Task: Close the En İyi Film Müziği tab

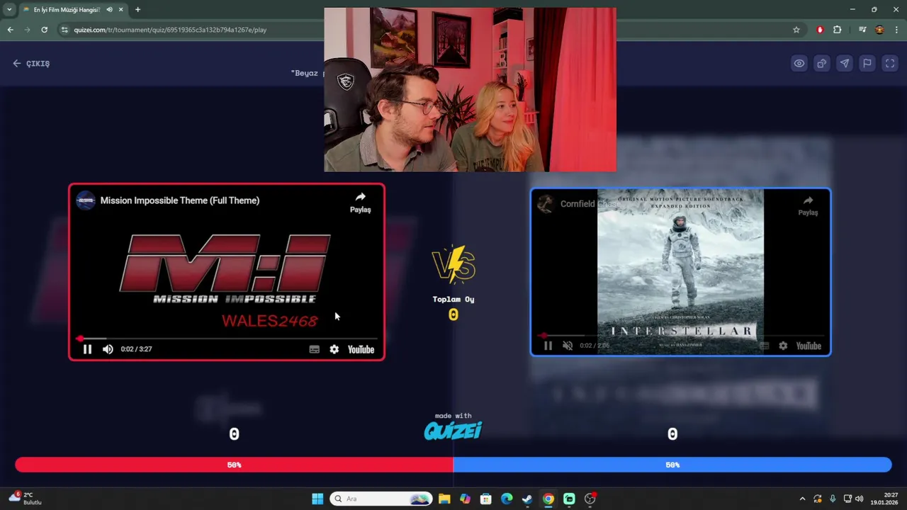Action: coord(121,10)
